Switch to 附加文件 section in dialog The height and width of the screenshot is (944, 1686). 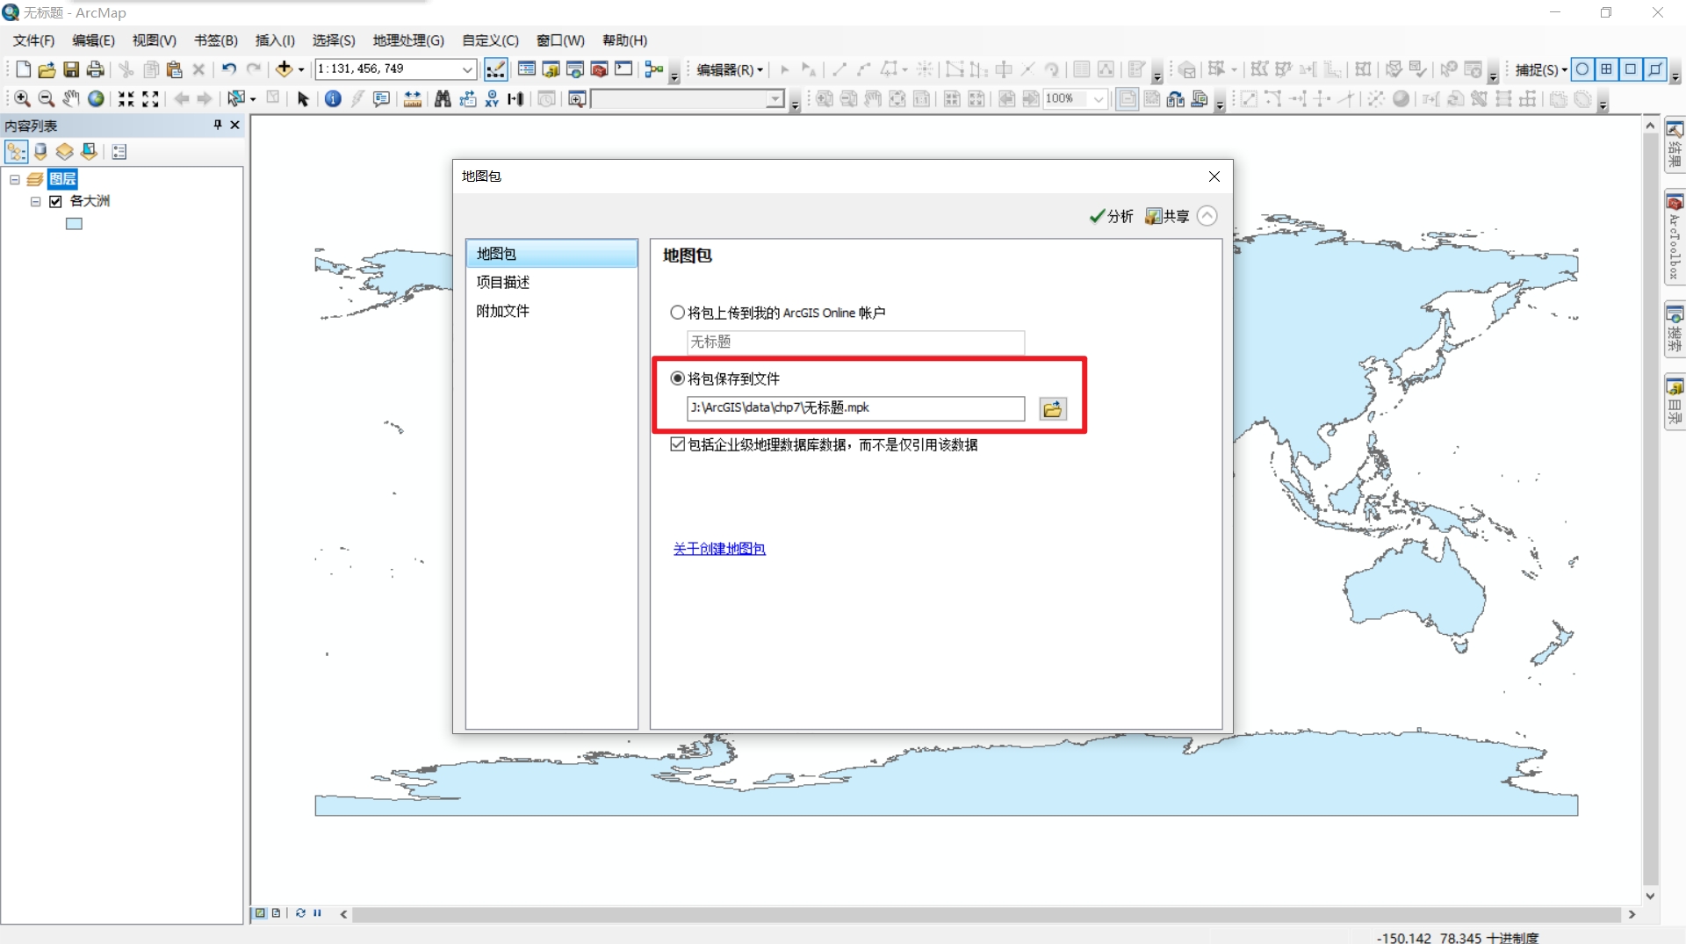tap(551, 311)
